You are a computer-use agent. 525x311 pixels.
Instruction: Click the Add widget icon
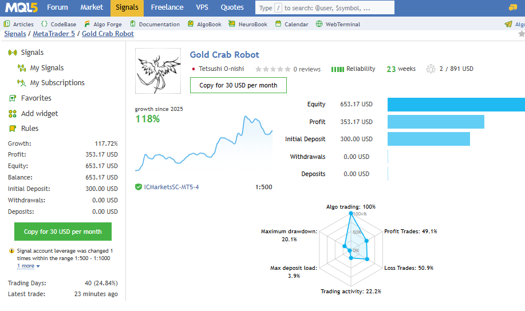pyautogui.click(x=13, y=114)
